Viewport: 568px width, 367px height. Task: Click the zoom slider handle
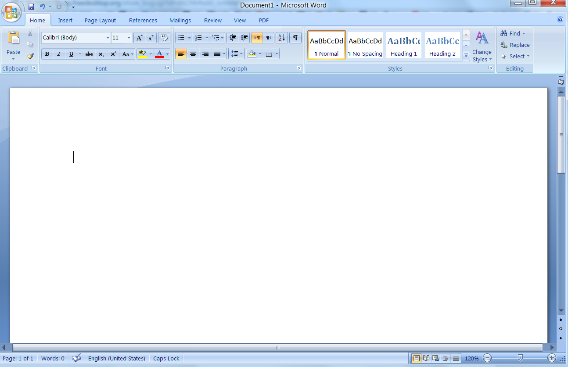[520, 358]
